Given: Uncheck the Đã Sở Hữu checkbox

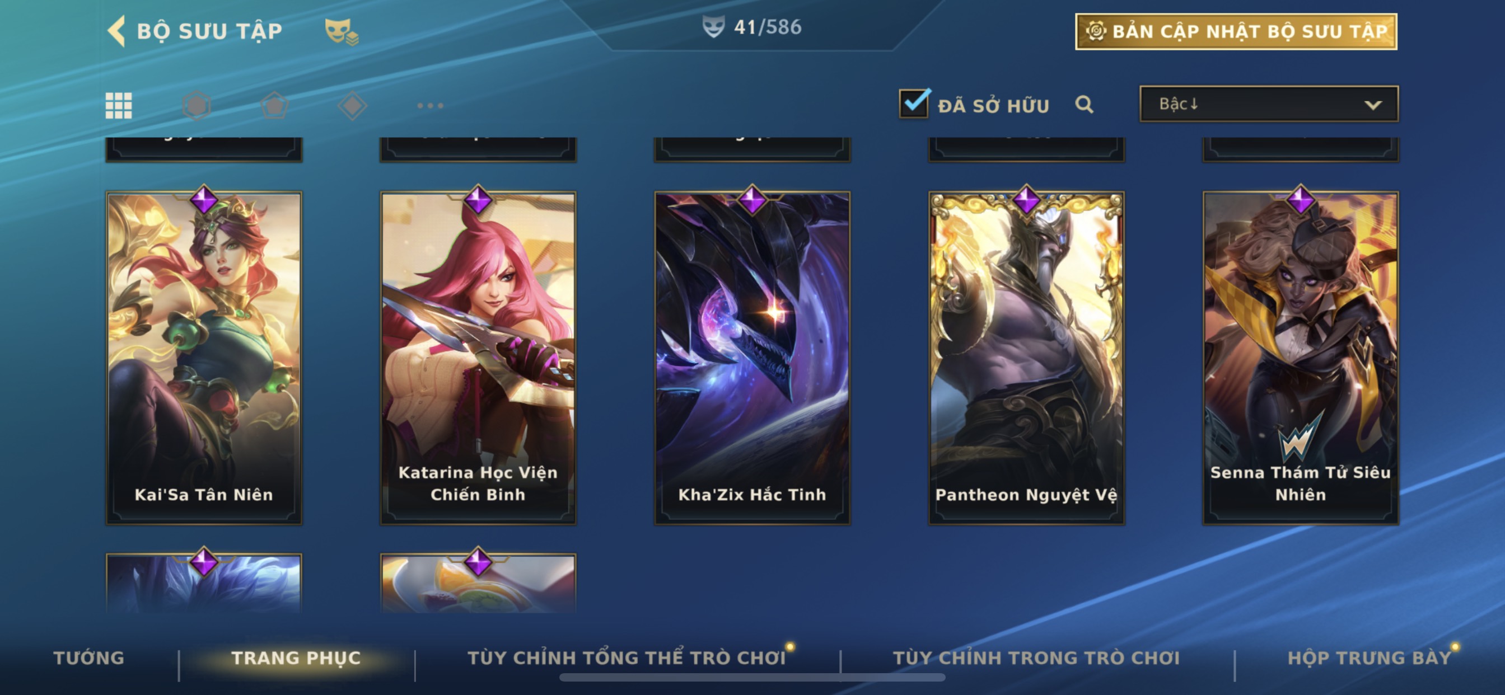Looking at the screenshot, I should [x=914, y=104].
